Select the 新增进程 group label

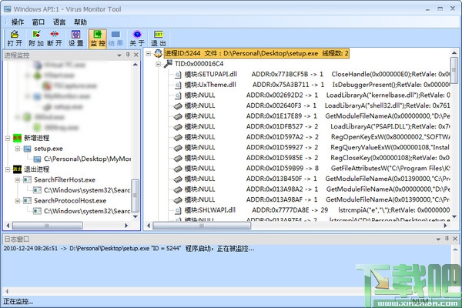[x=36, y=138]
